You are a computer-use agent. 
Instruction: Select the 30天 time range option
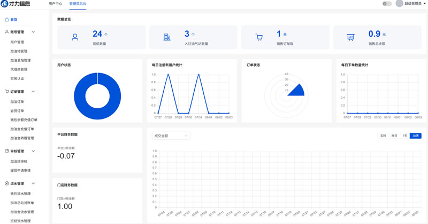click(x=416, y=135)
